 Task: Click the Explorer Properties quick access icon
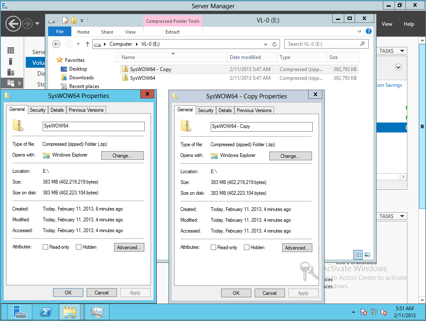[65, 20]
